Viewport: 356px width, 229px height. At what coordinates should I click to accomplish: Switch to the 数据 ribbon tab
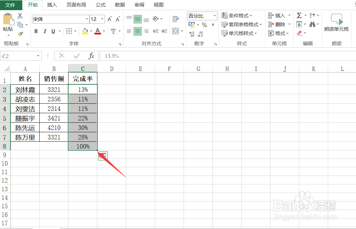tap(120, 5)
